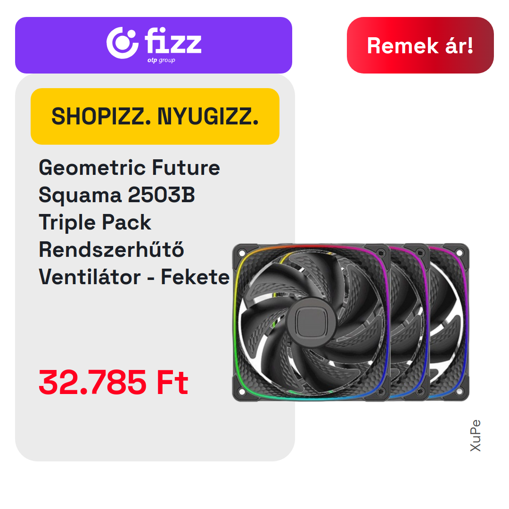Click the RGB light ring on front fan
The width and height of the screenshot is (509, 509).
click(x=236, y=321)
